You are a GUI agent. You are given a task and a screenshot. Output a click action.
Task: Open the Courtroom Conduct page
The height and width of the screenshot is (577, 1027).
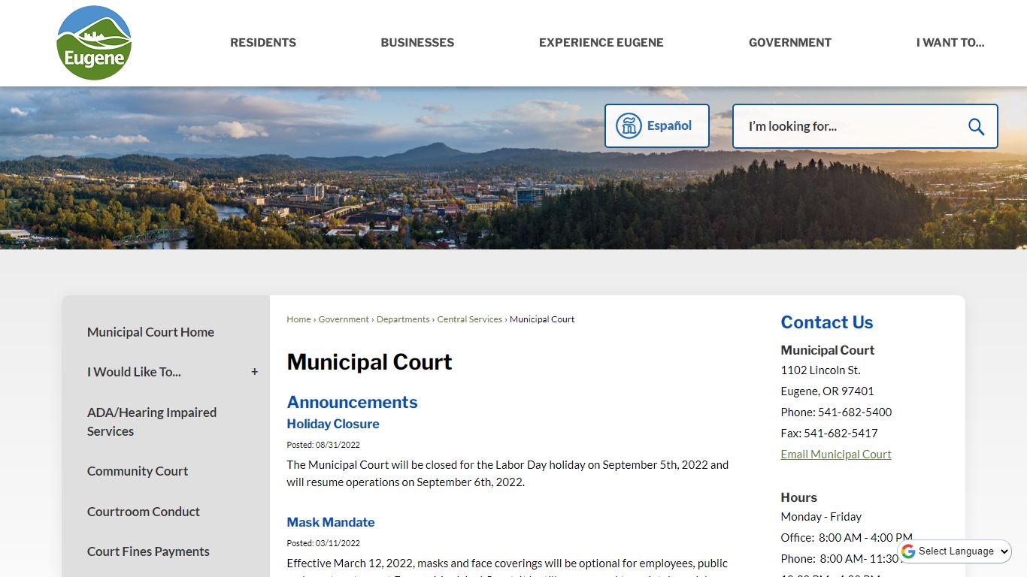click(144, 512)
